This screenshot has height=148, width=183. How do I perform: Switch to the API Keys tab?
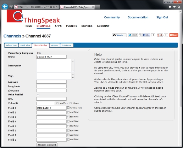click(55, 45)
